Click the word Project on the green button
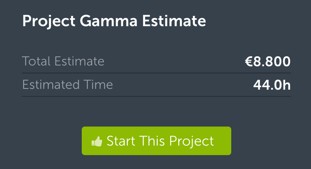 192,142
